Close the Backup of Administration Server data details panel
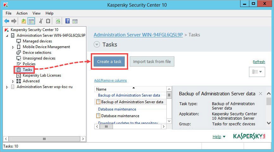This screenshot has width=274, height=152. (x=260, y=94)
